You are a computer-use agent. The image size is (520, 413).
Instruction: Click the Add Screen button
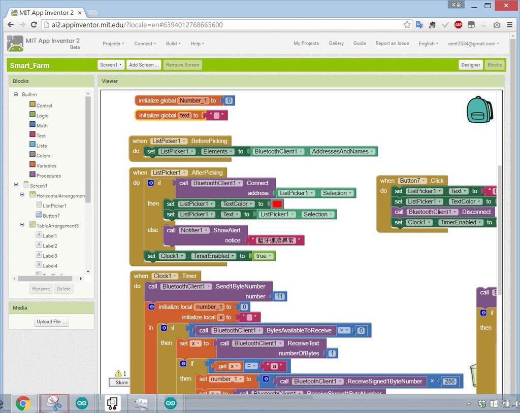[144, 64]
